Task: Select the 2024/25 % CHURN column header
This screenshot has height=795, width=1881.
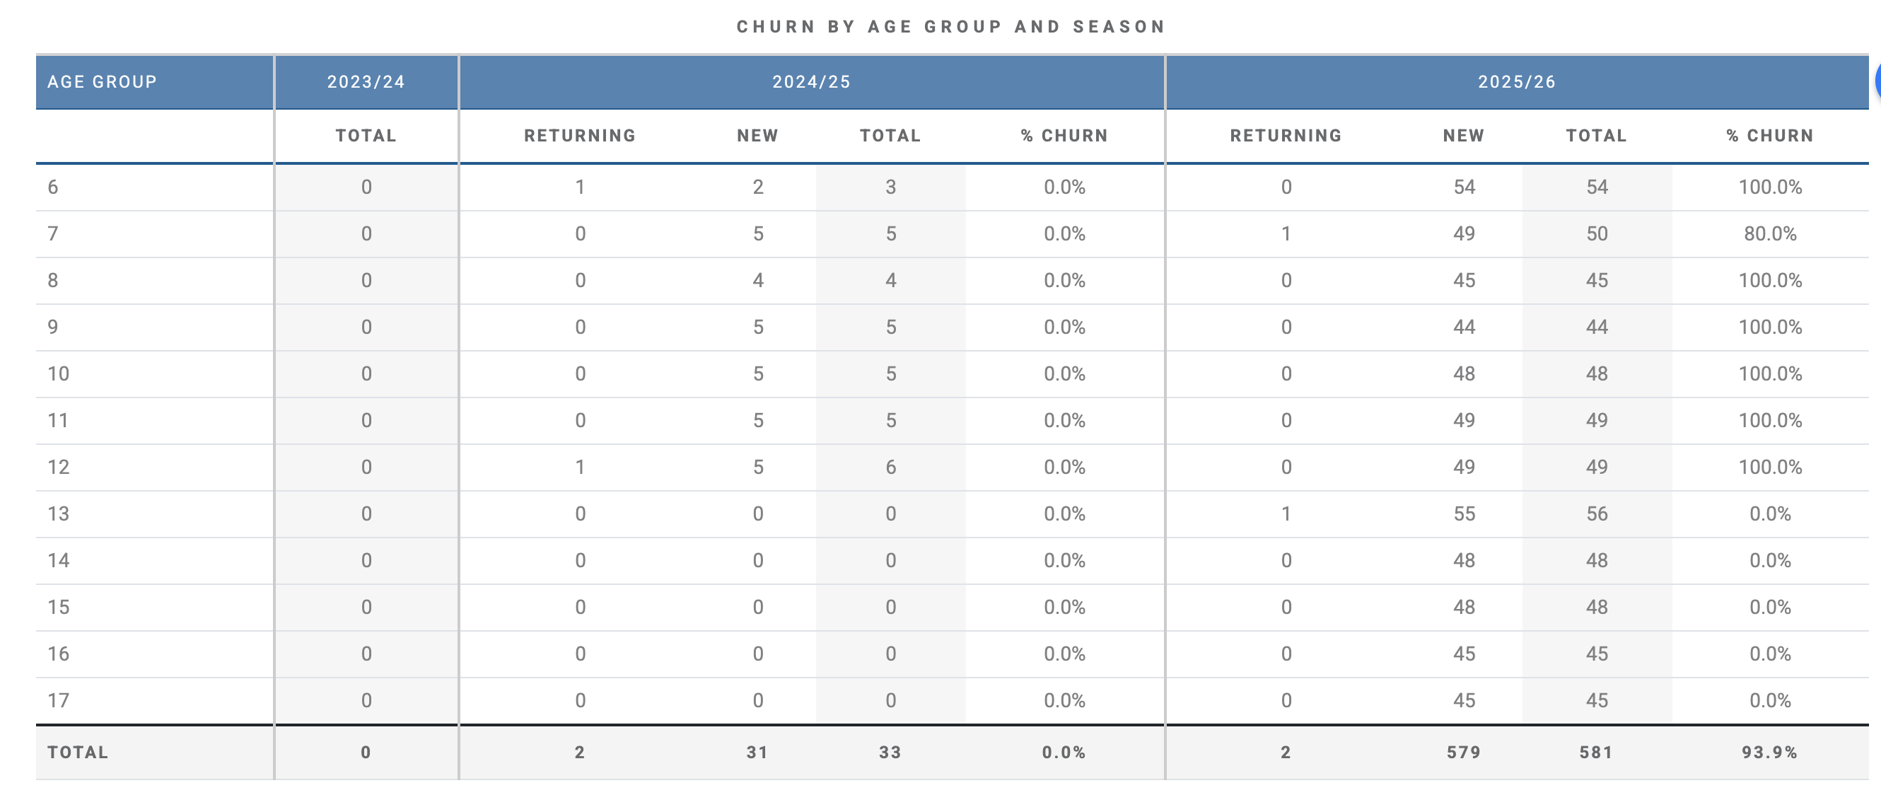Action: pos(1064,136)
